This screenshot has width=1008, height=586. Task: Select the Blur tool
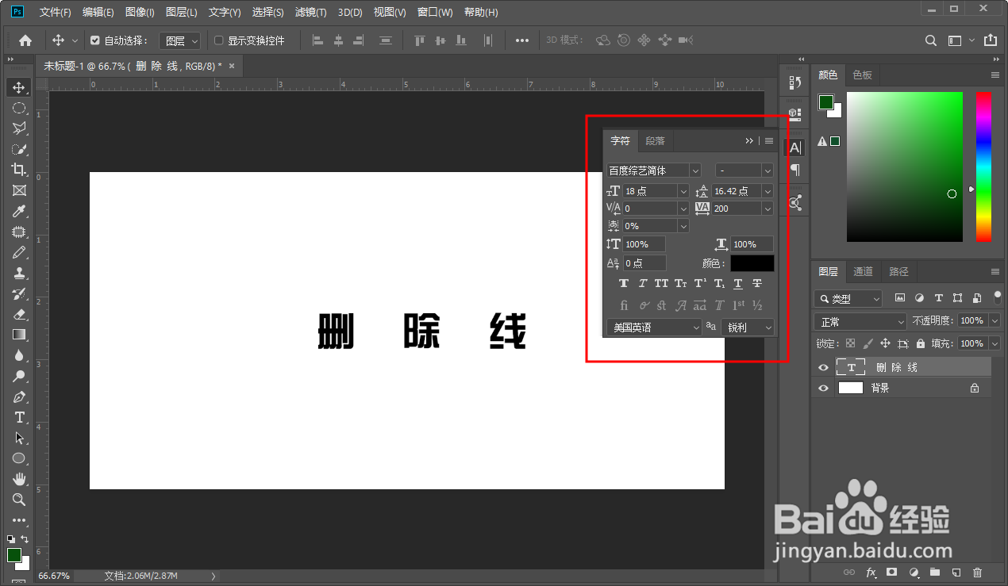[19, 355]
